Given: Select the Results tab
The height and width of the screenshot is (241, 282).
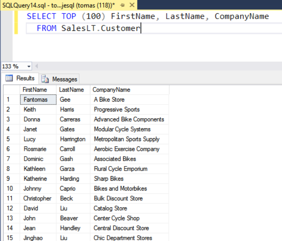Looking at the screenshot, I should 20,78.
